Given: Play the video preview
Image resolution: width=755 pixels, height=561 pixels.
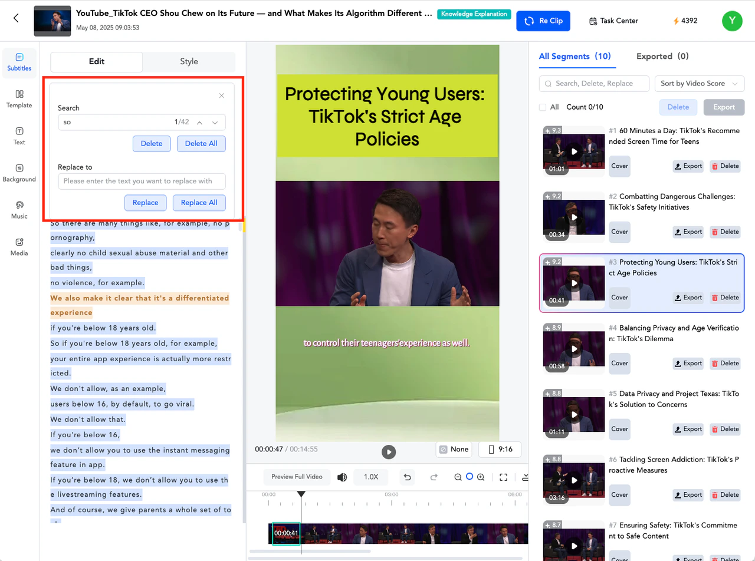Looking at the screenshot, I should point(388,452).
